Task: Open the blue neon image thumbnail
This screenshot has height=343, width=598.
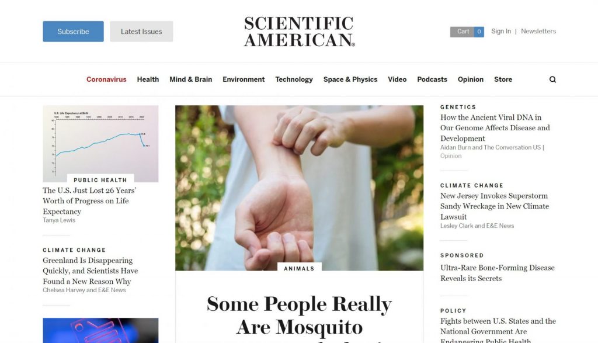Action: (100, 330)
